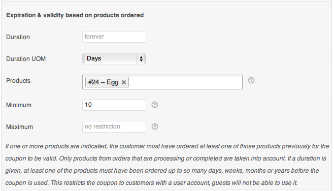Click the Expiration & validity section heading
This screenshot has height=191, width=334.
(x=75, y=15)
